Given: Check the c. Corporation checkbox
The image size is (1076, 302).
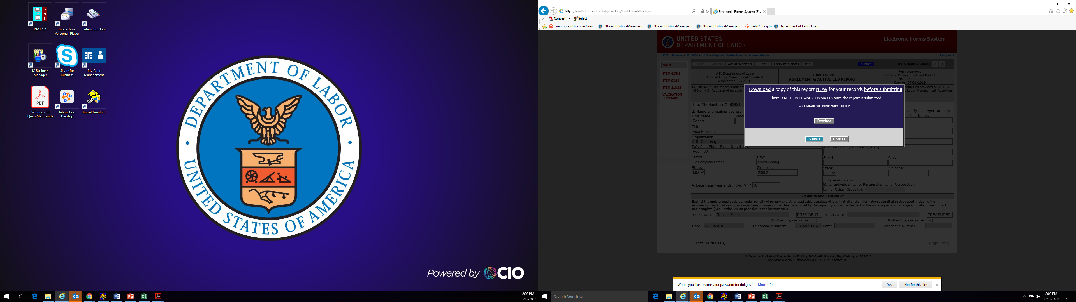Looking at the screenshot, I should click(x=886, y=184).
